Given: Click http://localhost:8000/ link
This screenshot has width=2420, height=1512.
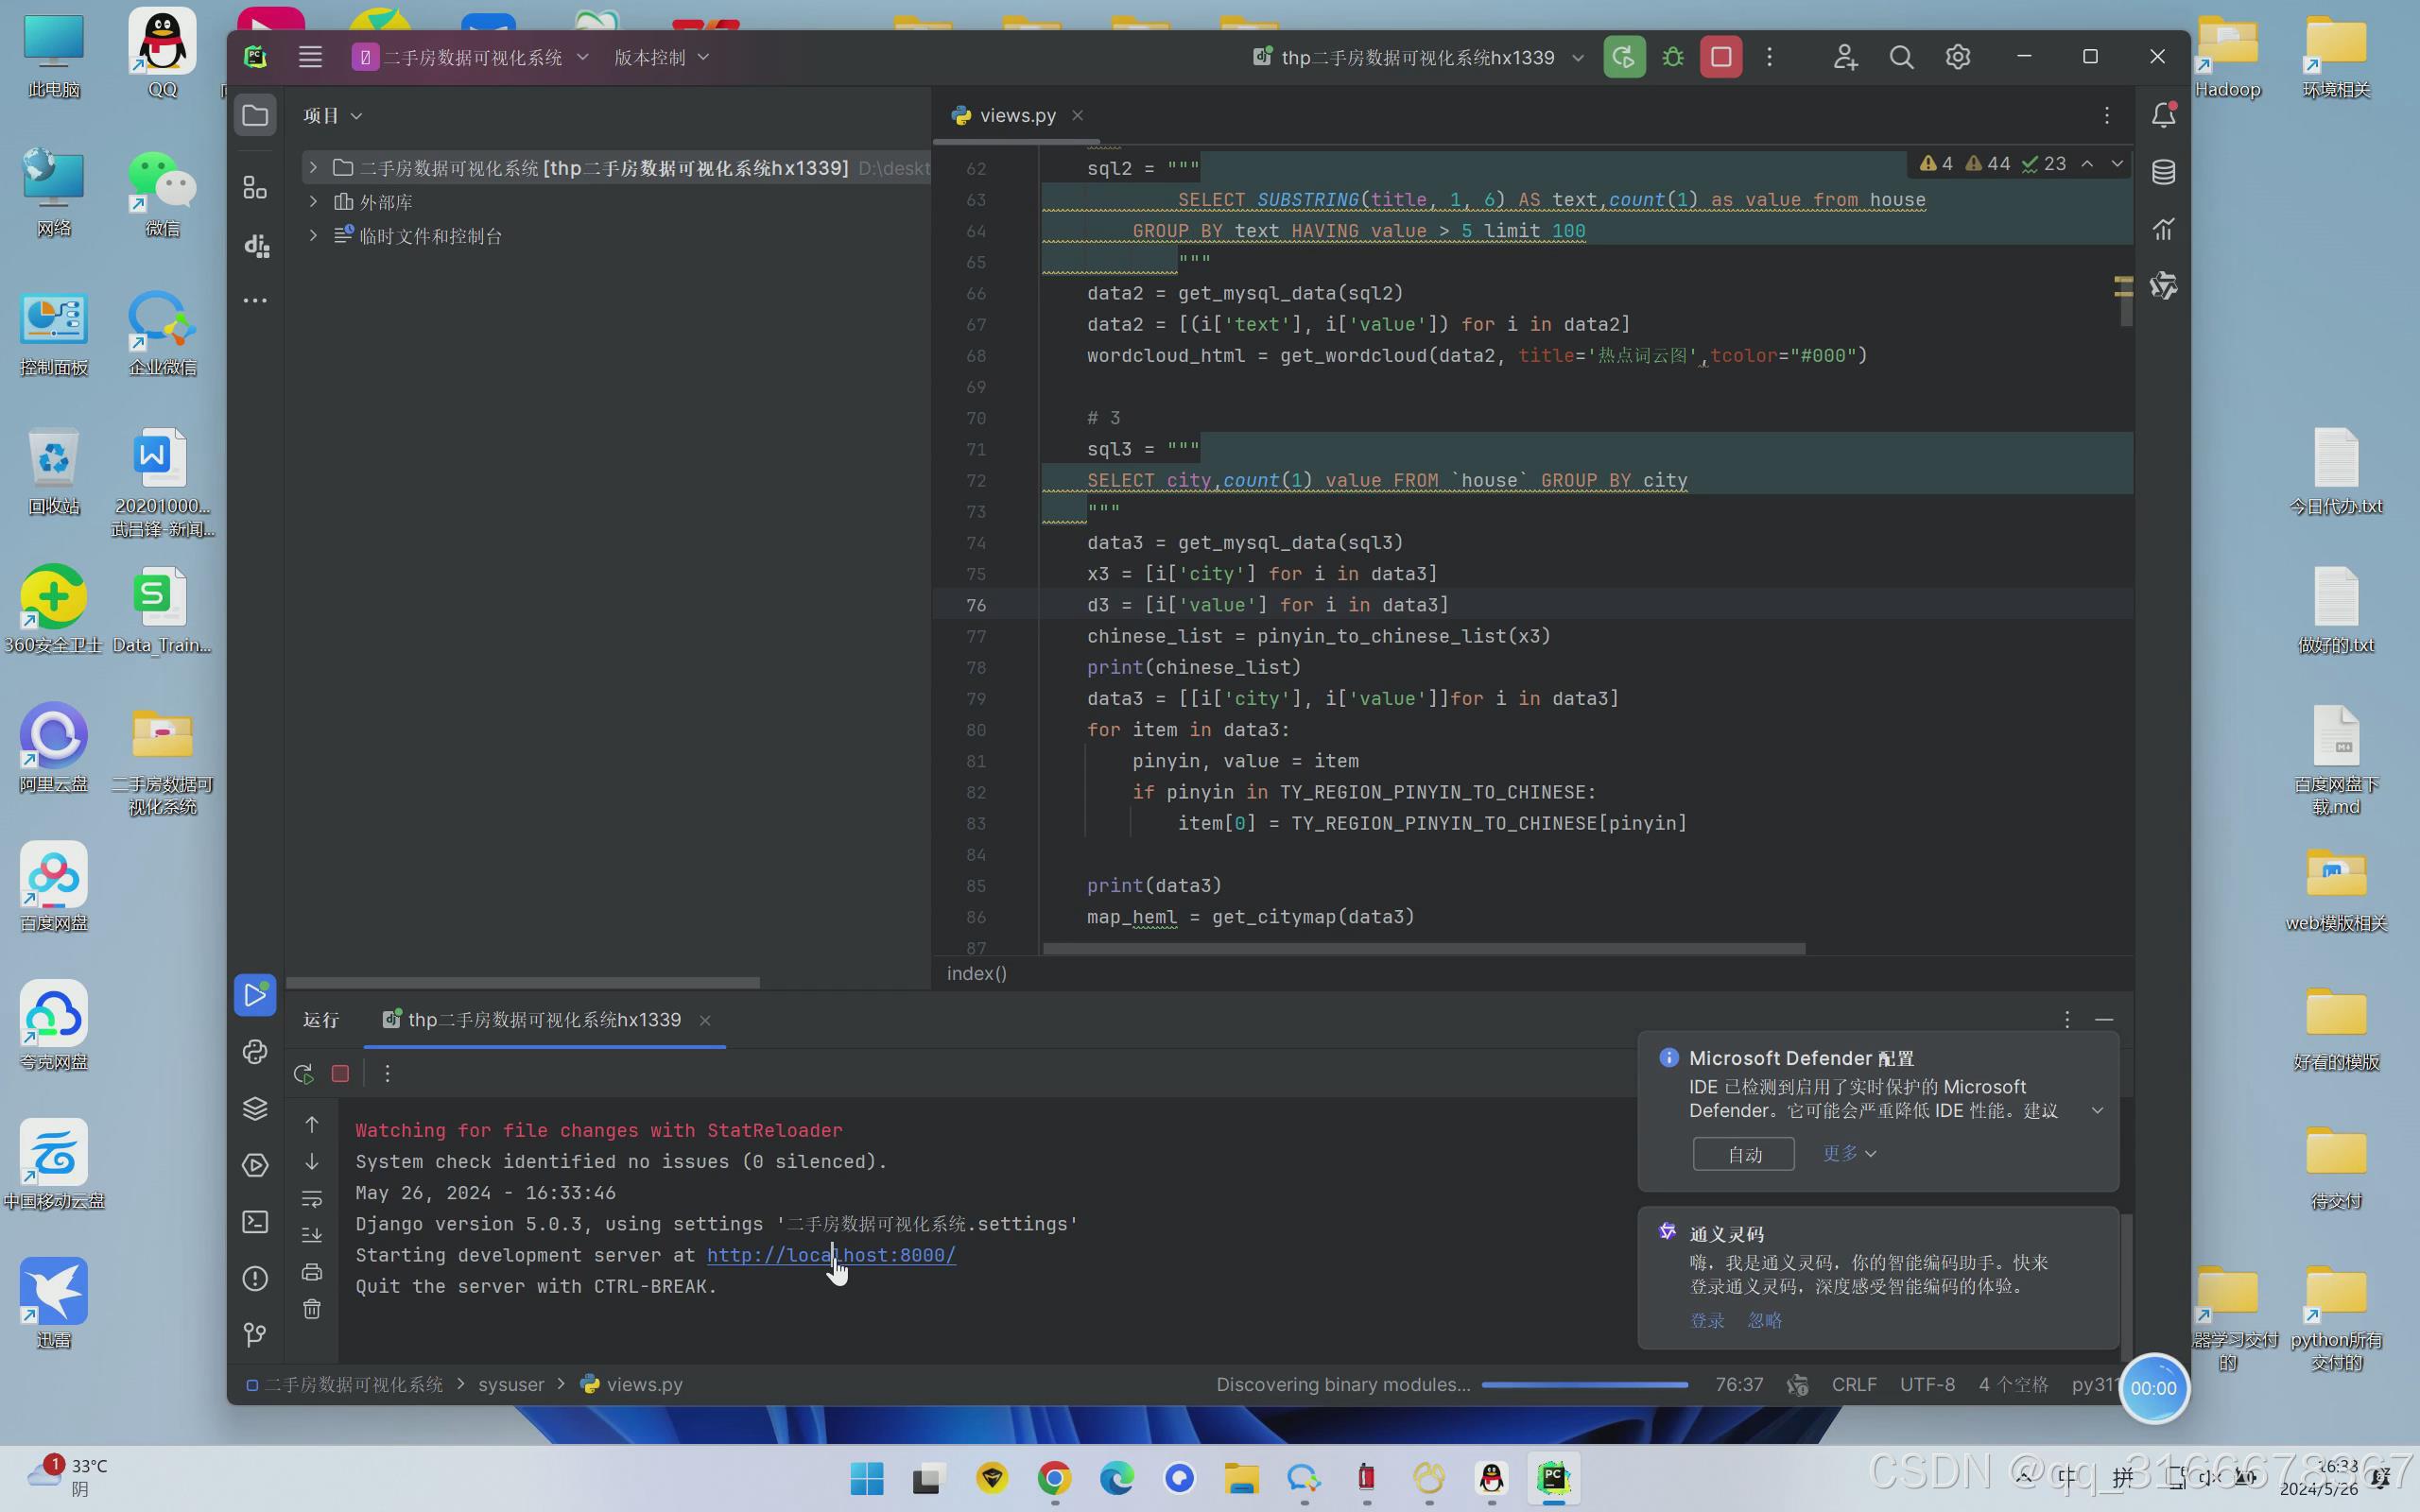Looking at the screenshot, I should tap(831, 1254).
